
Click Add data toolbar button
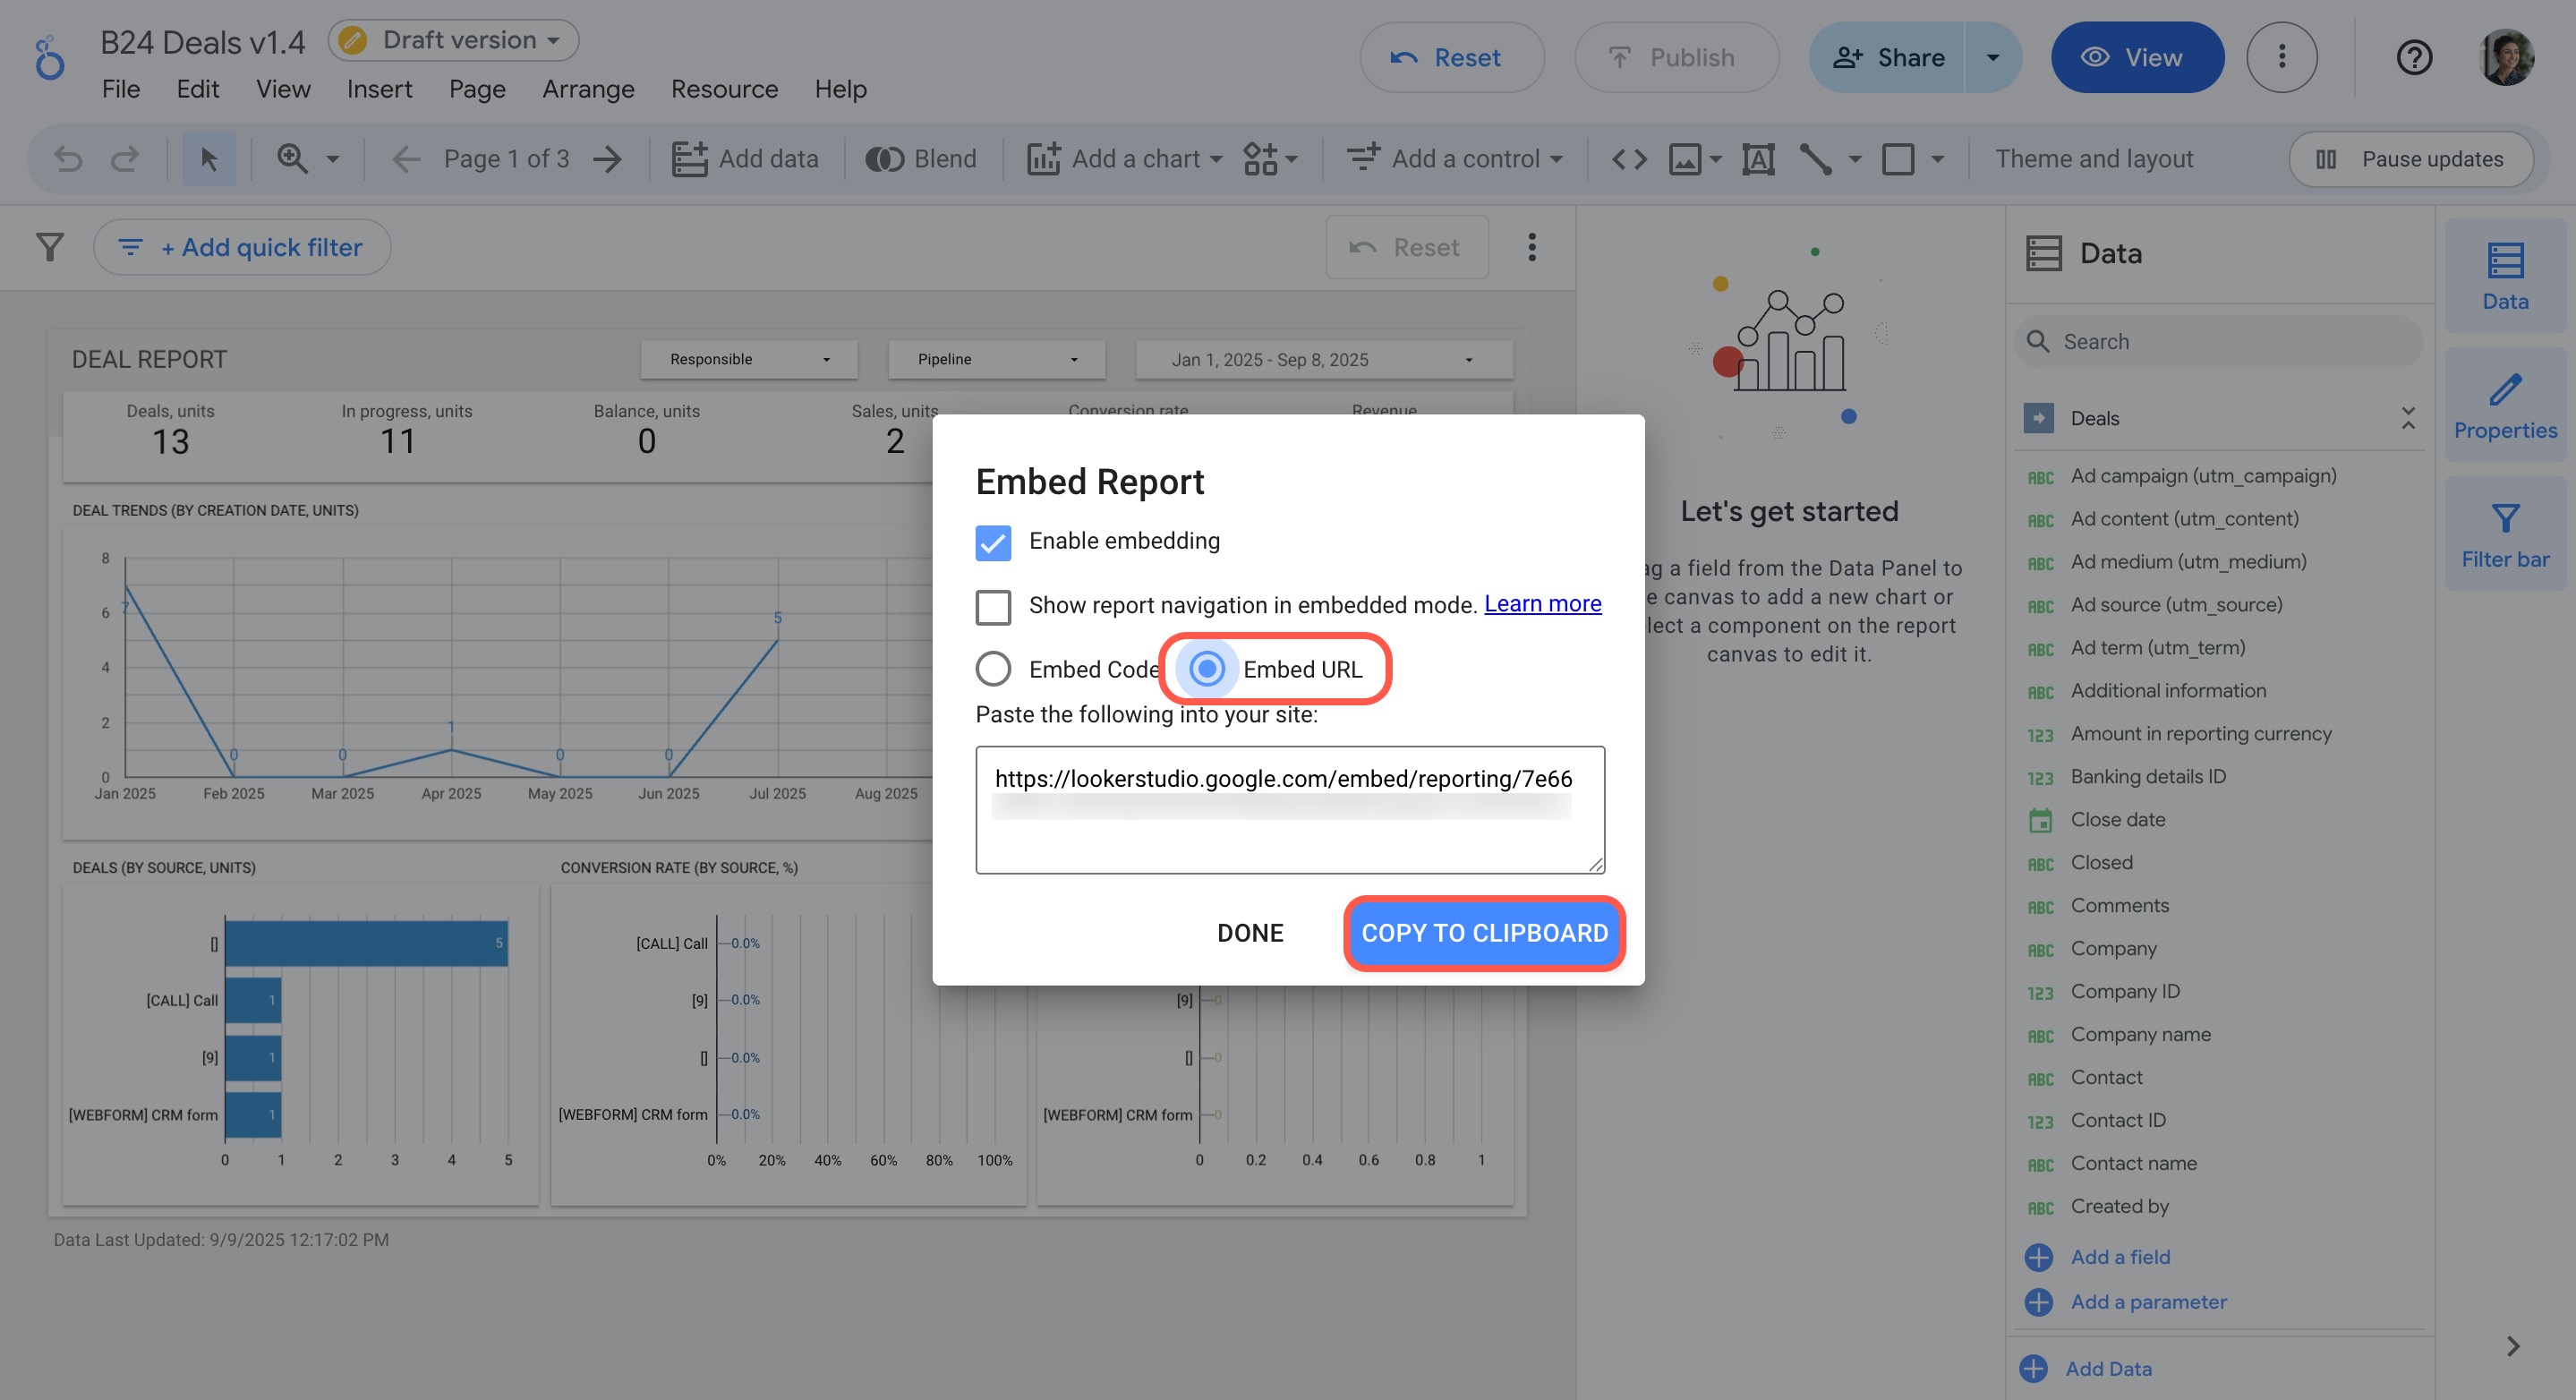click(x=745, y=159)
